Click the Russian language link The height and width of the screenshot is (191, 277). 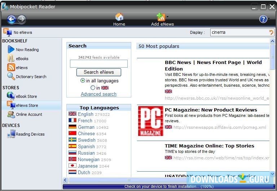(x=86, y=153)
